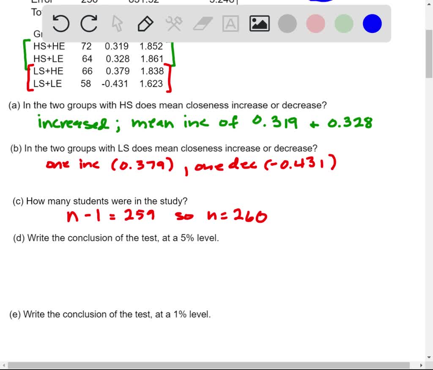Select the Eraser tool
The width and height of the screenshot is (433, 370).
(203, 24)
